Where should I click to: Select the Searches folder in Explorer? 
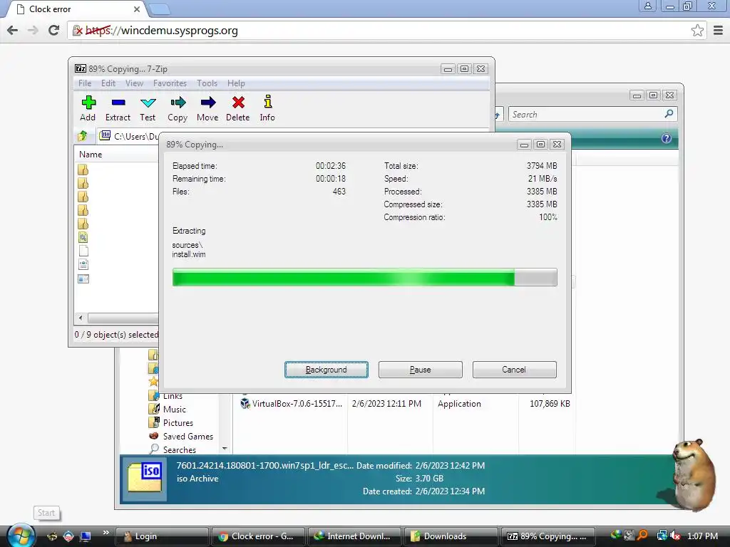click(x=179, y=450)
